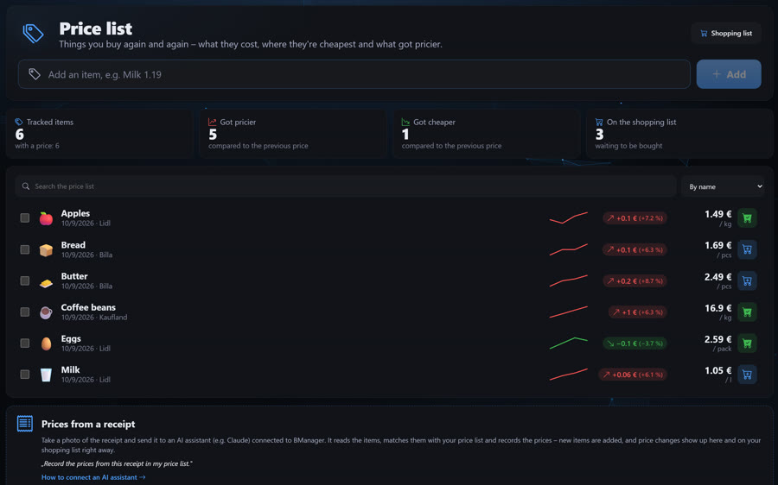778x485 pixels.
Task: Tick the Bread checkbox
Action: pyautogui.click(x=25, y=249)
